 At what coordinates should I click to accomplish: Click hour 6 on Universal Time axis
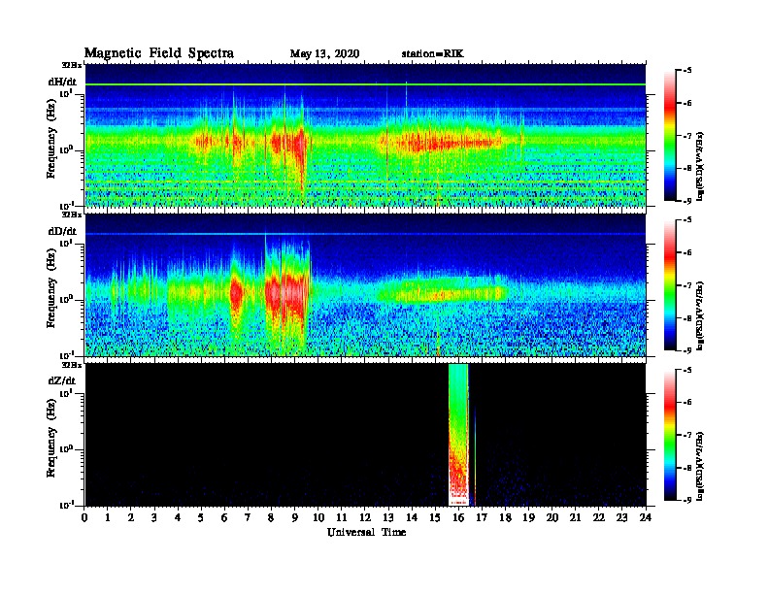(224, 517)
